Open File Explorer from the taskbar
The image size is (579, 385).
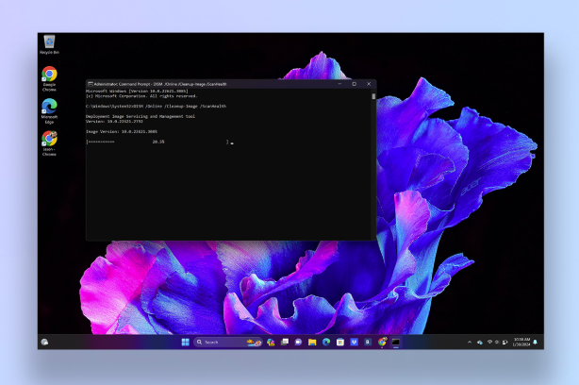click(311, 342)
